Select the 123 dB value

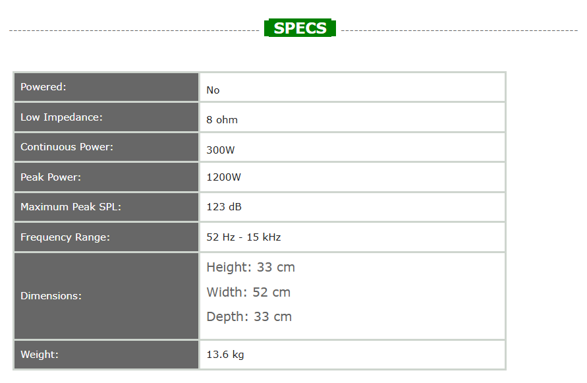224,206
